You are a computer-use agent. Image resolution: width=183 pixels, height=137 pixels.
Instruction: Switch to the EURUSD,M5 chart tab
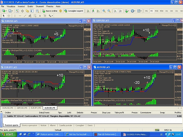click(8, 108)
